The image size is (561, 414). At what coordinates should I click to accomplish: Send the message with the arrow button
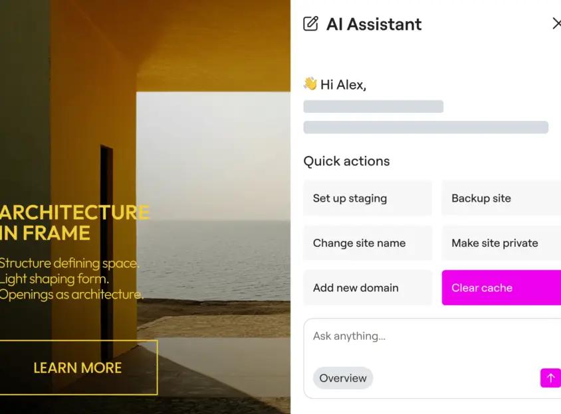pos(550,378)
